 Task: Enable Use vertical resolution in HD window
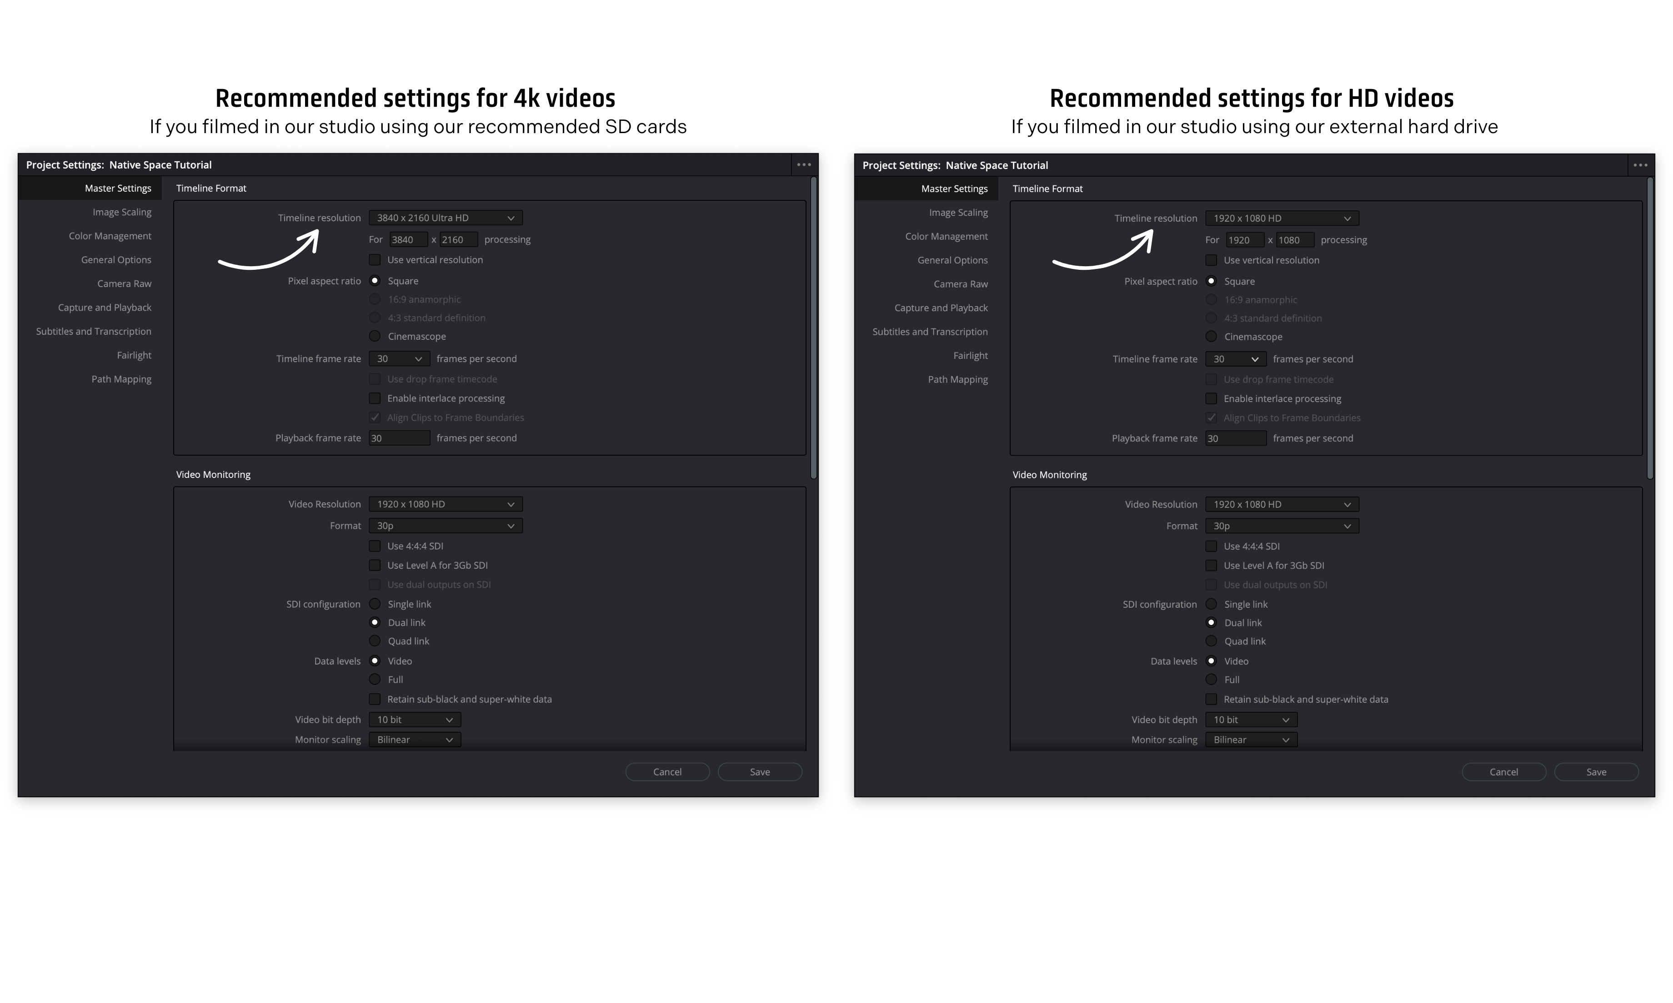(1211, 260)
